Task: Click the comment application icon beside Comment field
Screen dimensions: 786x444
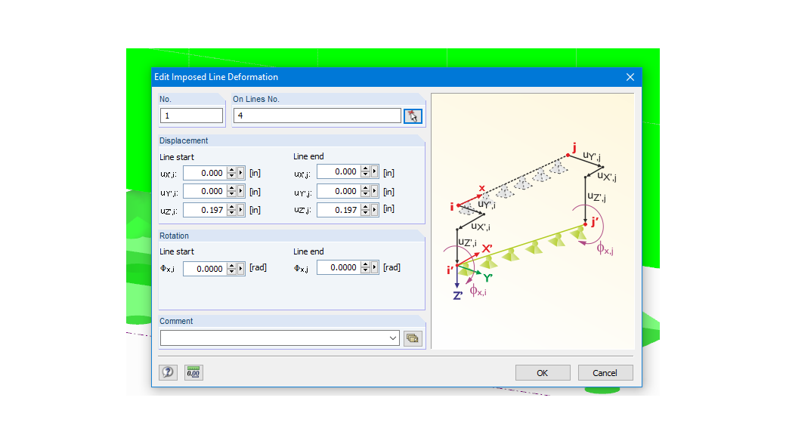Action: (413, 338)
